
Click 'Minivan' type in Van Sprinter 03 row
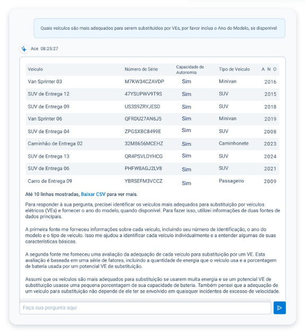(x=228, y=81)
